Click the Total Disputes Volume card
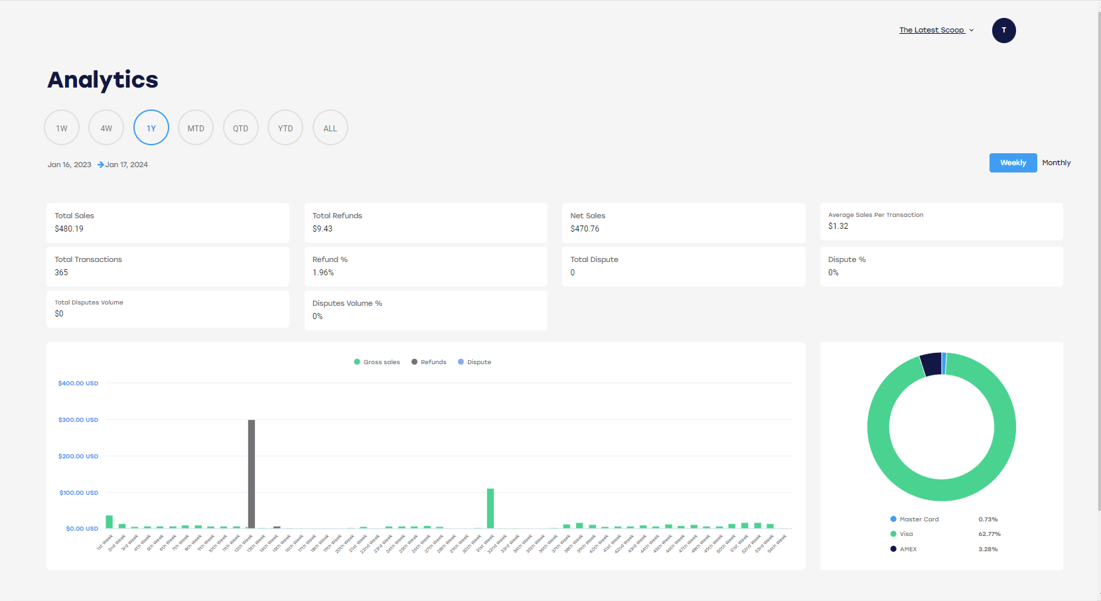The width and height of the screenshot is (1101, 601). coord(168,309)
